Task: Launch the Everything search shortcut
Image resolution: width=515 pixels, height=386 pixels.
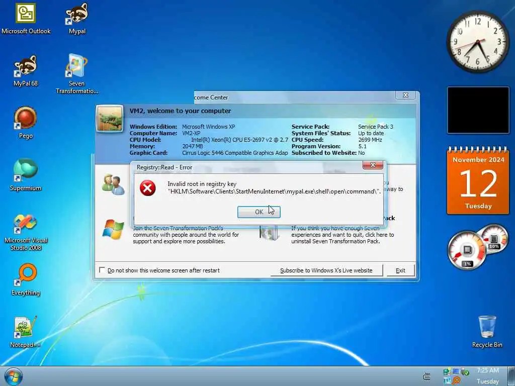Action: pyautogui.click(x=26, y=279)
